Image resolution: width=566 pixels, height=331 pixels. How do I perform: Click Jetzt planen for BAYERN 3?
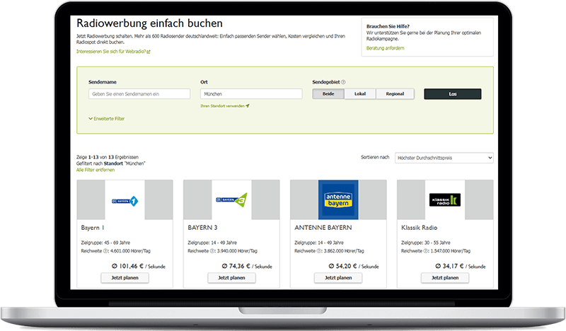click(231, 278)
